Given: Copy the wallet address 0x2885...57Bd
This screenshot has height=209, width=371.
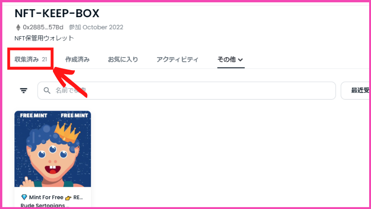Looking at the screenshot, I should tap(43, 27).
